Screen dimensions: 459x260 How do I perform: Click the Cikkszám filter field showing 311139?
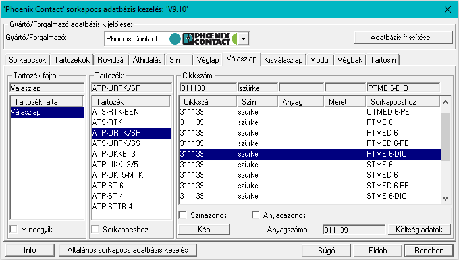coord(208,88)
